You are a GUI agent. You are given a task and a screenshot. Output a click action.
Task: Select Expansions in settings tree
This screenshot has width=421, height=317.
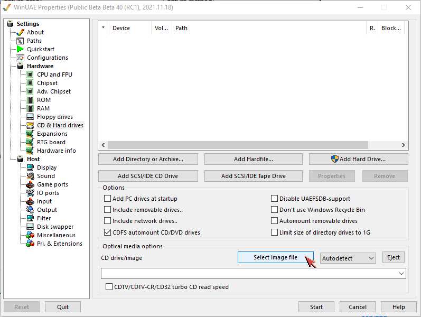[x=52, y=134]
